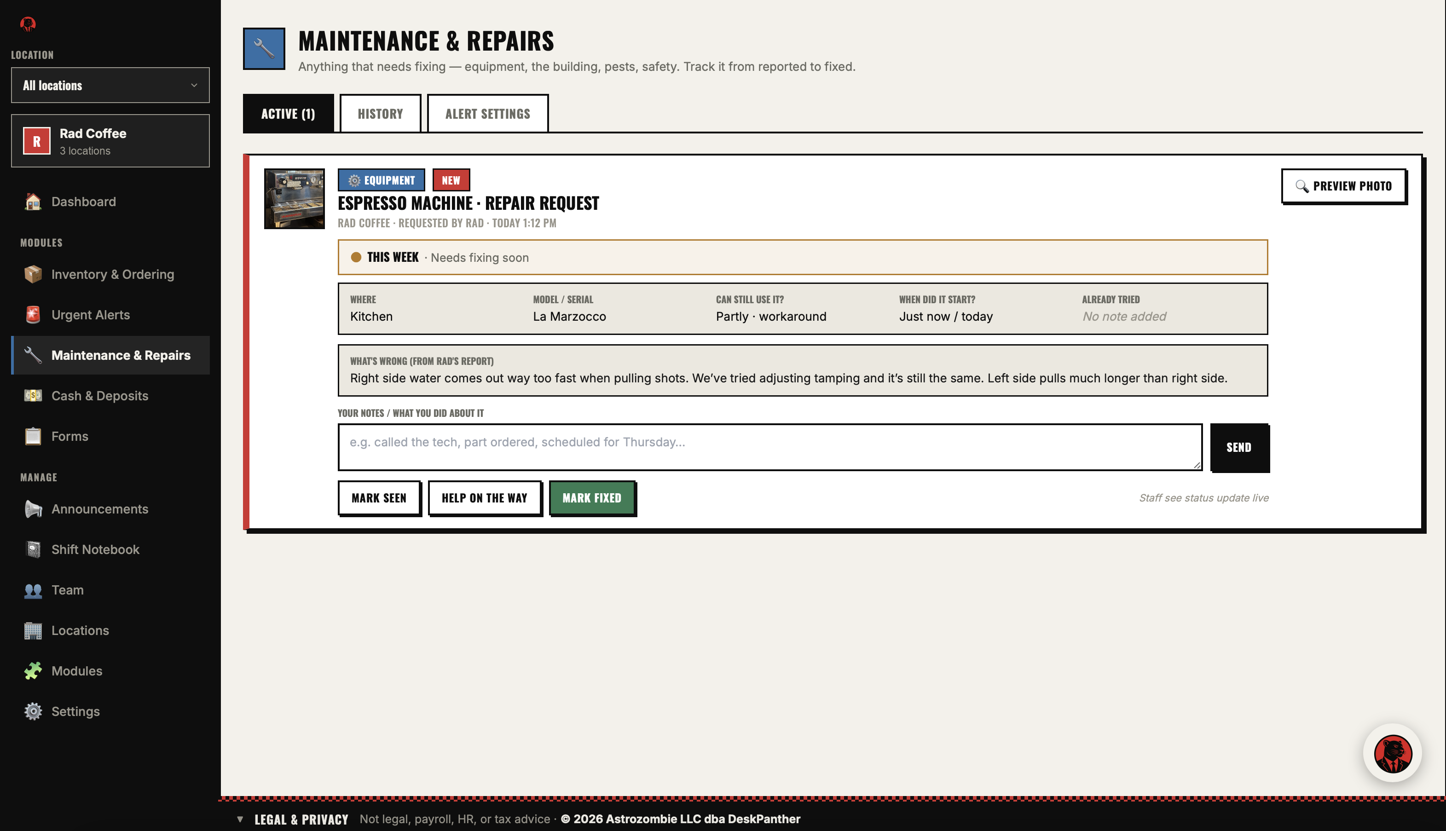Click the blue wrench page header icon
This screenshot has height=831, width=1446.
tap(264, 48)
